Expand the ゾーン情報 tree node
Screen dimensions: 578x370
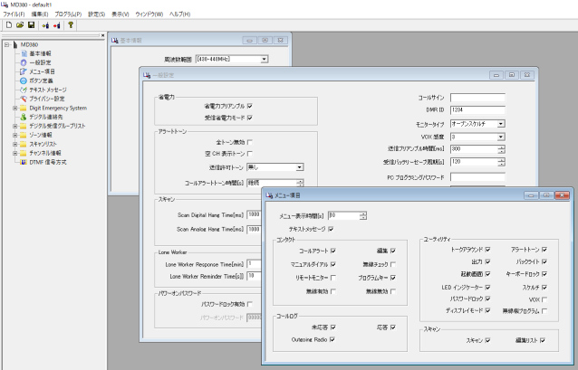(x=14, y=133)
